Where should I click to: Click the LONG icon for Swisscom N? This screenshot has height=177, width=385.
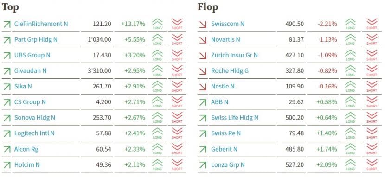click(x=350, y=24)
